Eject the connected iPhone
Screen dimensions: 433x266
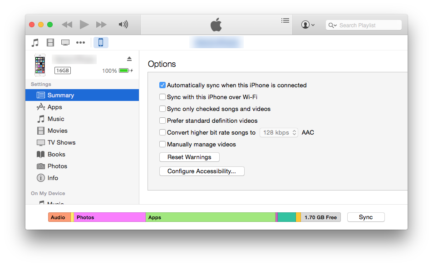pos(129,59)
